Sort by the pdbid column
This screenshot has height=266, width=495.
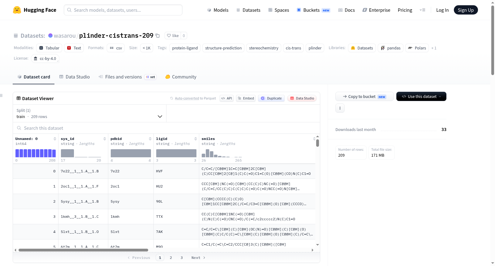tap(150, 139)
